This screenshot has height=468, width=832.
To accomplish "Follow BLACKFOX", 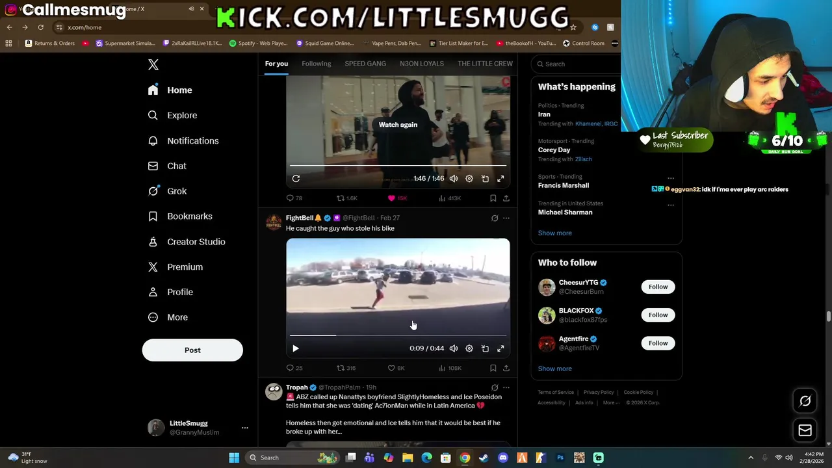I will pyautogui.click(x=658, y=315).
